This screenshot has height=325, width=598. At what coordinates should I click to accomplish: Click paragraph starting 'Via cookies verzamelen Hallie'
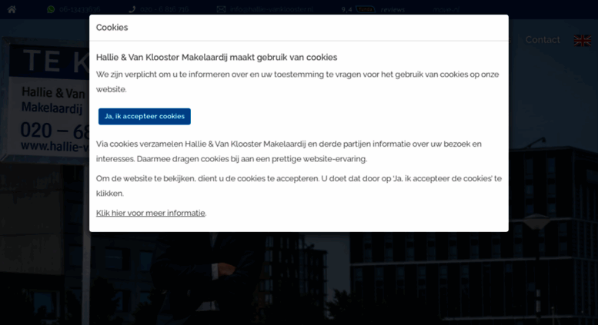[x=289, y=151]
